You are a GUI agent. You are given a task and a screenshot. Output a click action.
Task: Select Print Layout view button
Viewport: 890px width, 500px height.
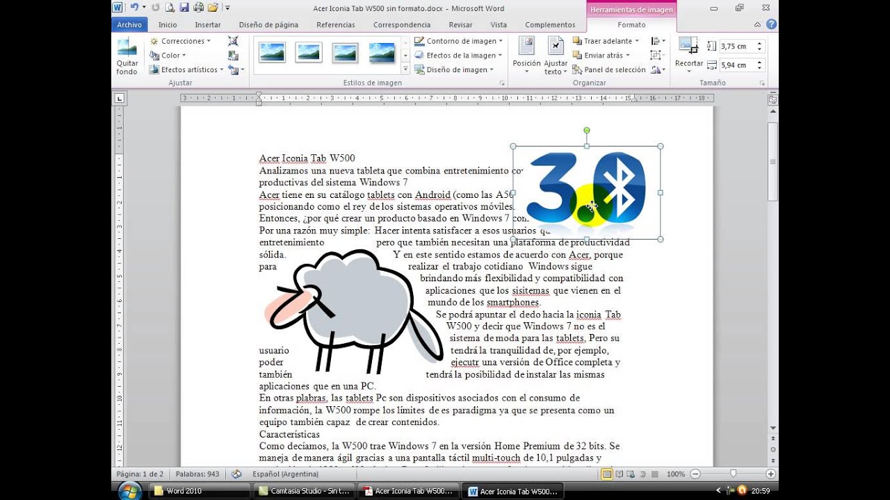pos(607,474)
